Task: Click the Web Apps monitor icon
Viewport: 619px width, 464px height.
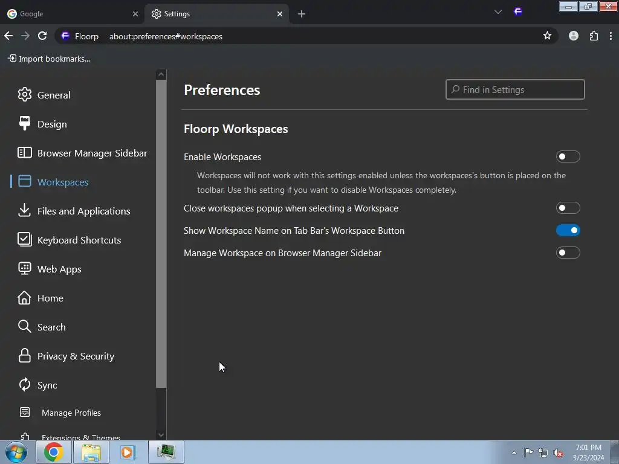Action: click(x=24, y=269)
